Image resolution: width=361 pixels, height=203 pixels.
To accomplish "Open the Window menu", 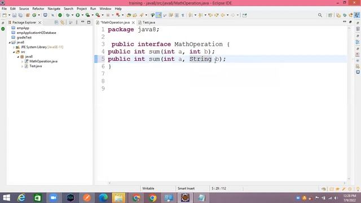I will (105, 9).
